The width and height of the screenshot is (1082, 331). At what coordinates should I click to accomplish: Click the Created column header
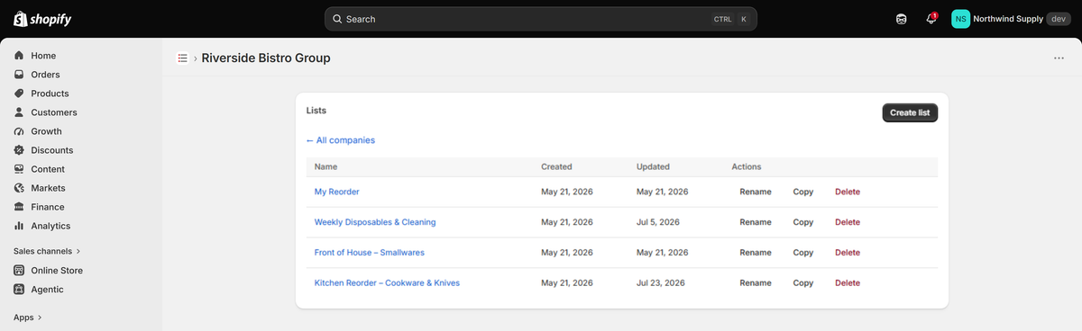(x=556, y=167)
